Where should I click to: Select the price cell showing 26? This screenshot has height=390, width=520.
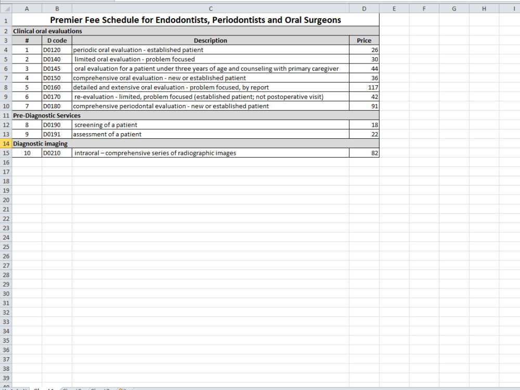coord(364,50)
